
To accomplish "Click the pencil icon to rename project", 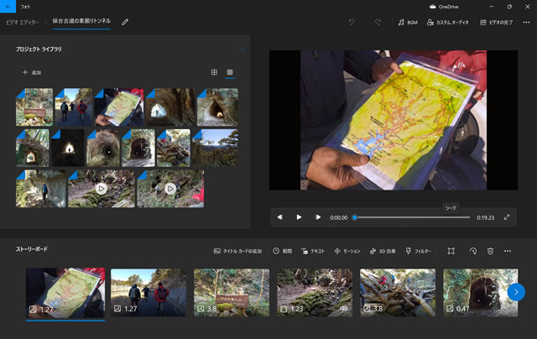I will point(125,22).
